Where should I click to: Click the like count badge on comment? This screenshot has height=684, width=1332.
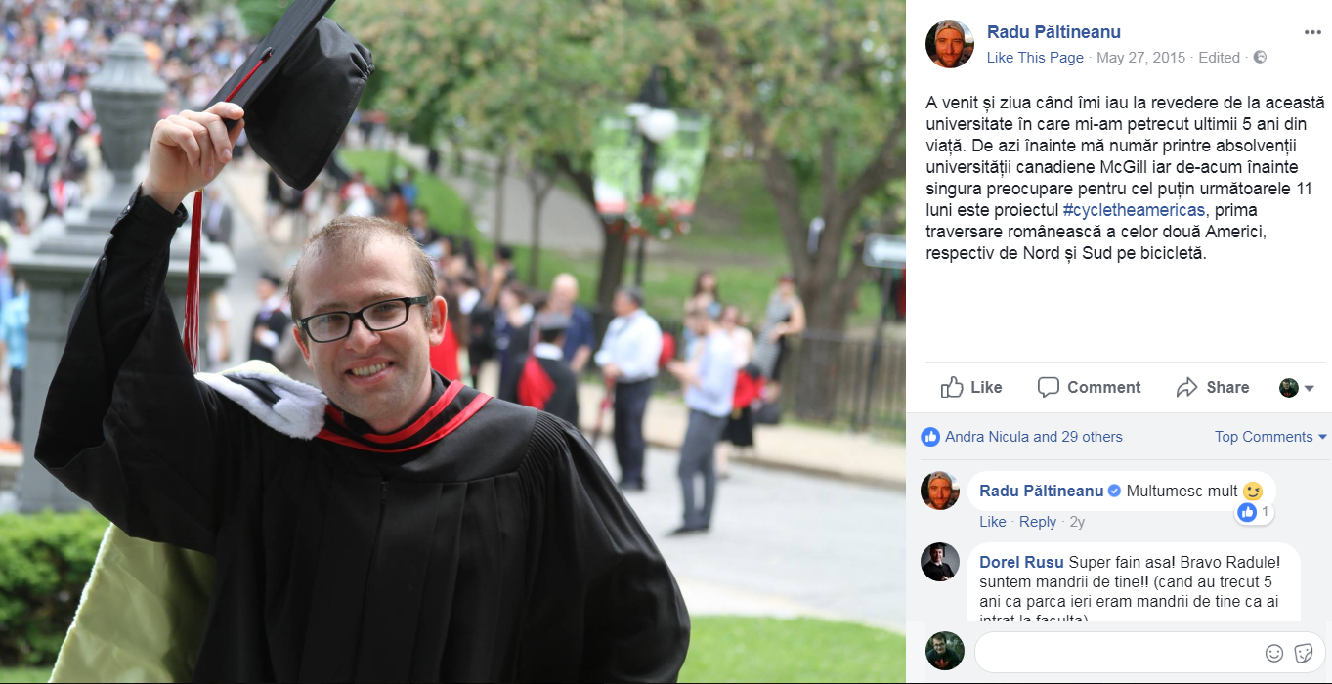point(1254,511)
